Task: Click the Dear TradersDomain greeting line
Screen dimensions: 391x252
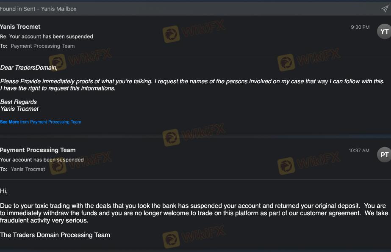Action: 29,68
